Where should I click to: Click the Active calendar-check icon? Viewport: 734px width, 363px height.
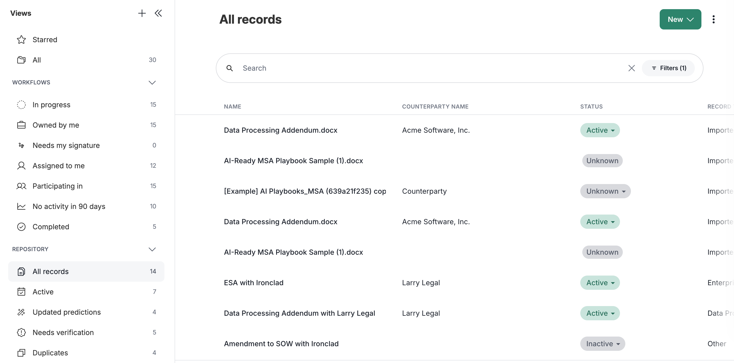[x=21, y=292]
